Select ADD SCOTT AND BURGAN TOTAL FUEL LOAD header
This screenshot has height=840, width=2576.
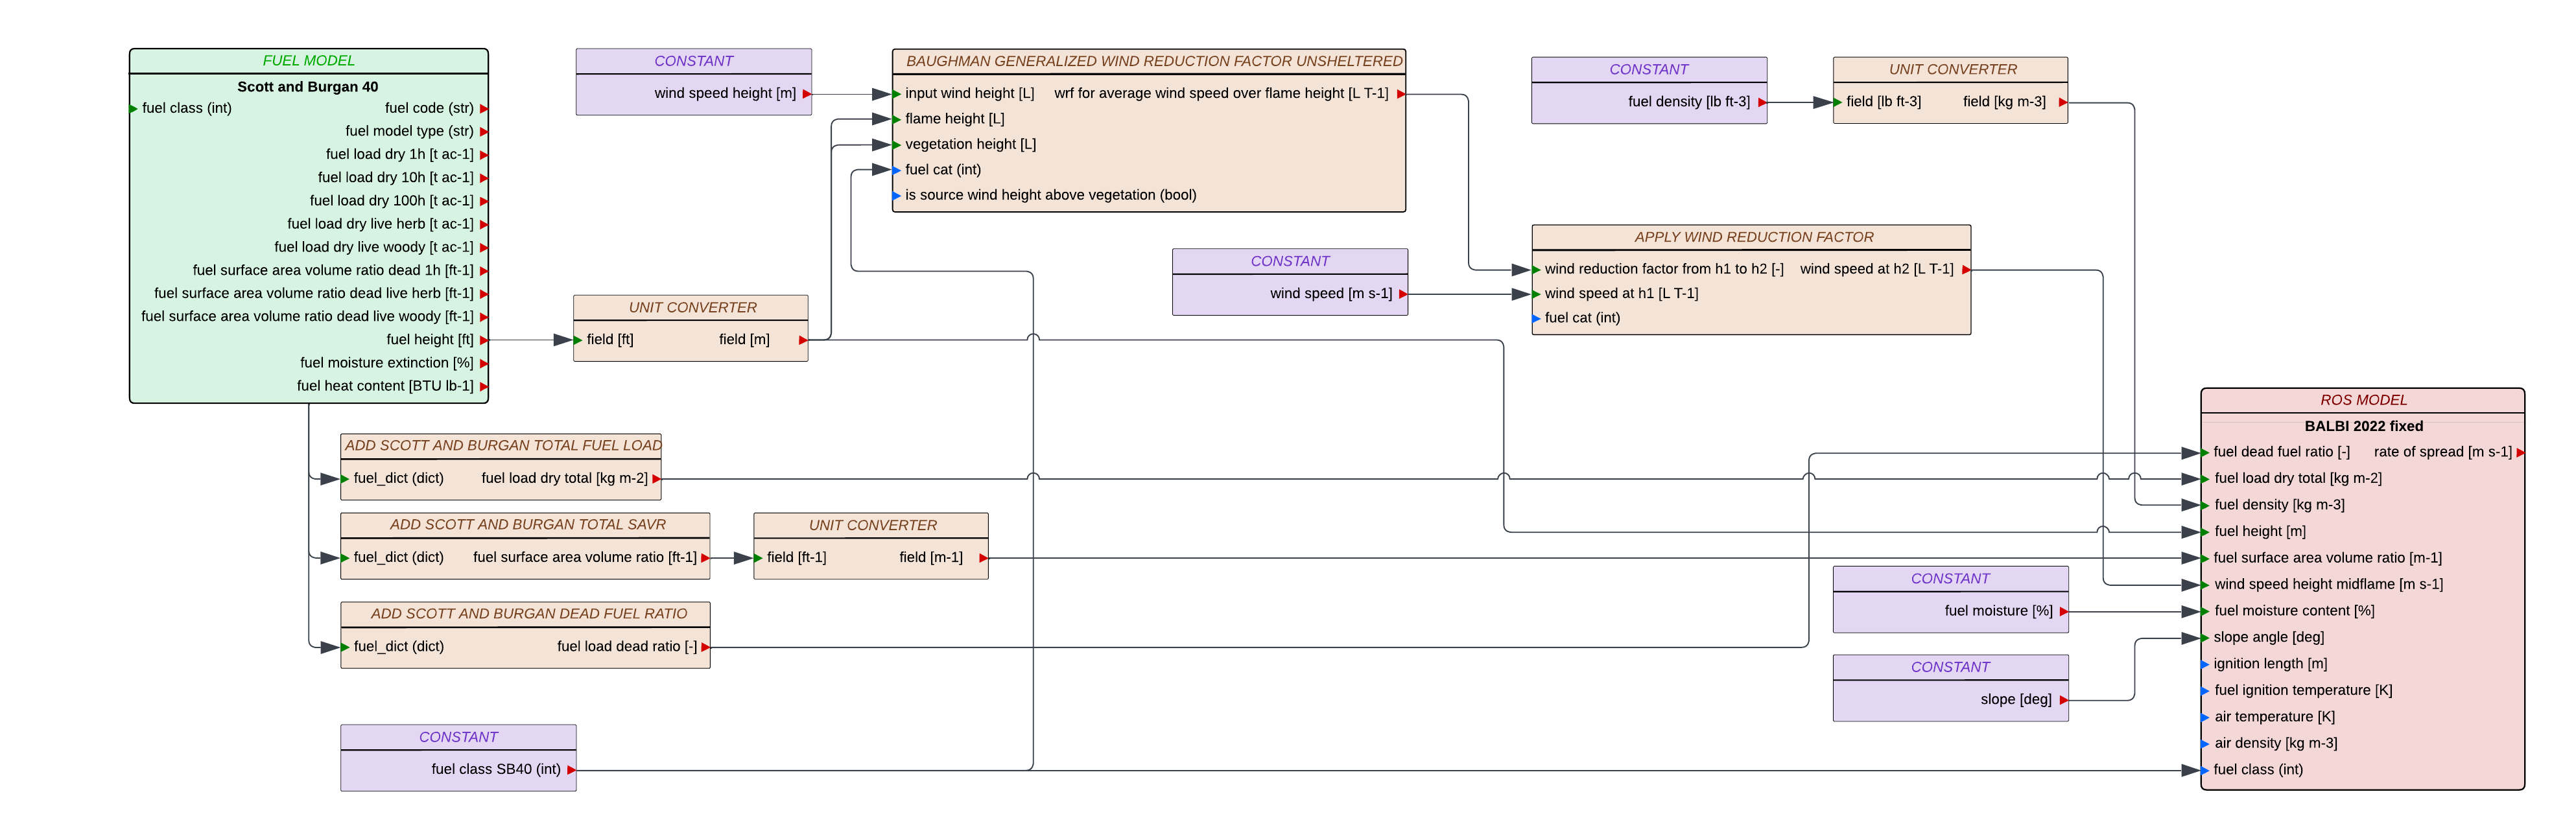tap(503, 446)
